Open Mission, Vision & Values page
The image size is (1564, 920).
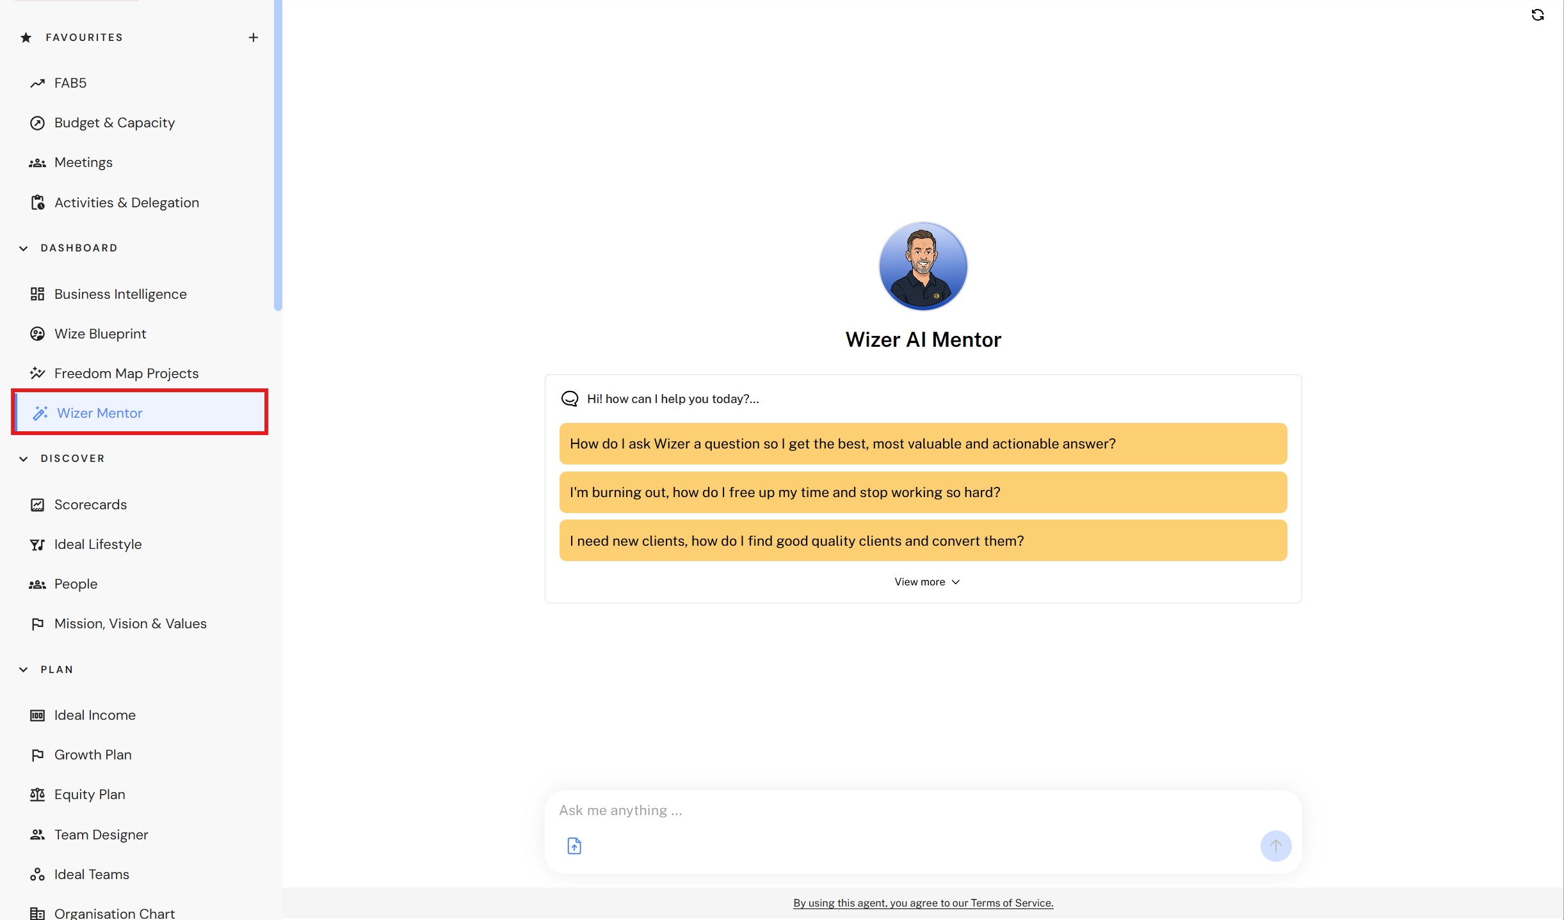130,624
